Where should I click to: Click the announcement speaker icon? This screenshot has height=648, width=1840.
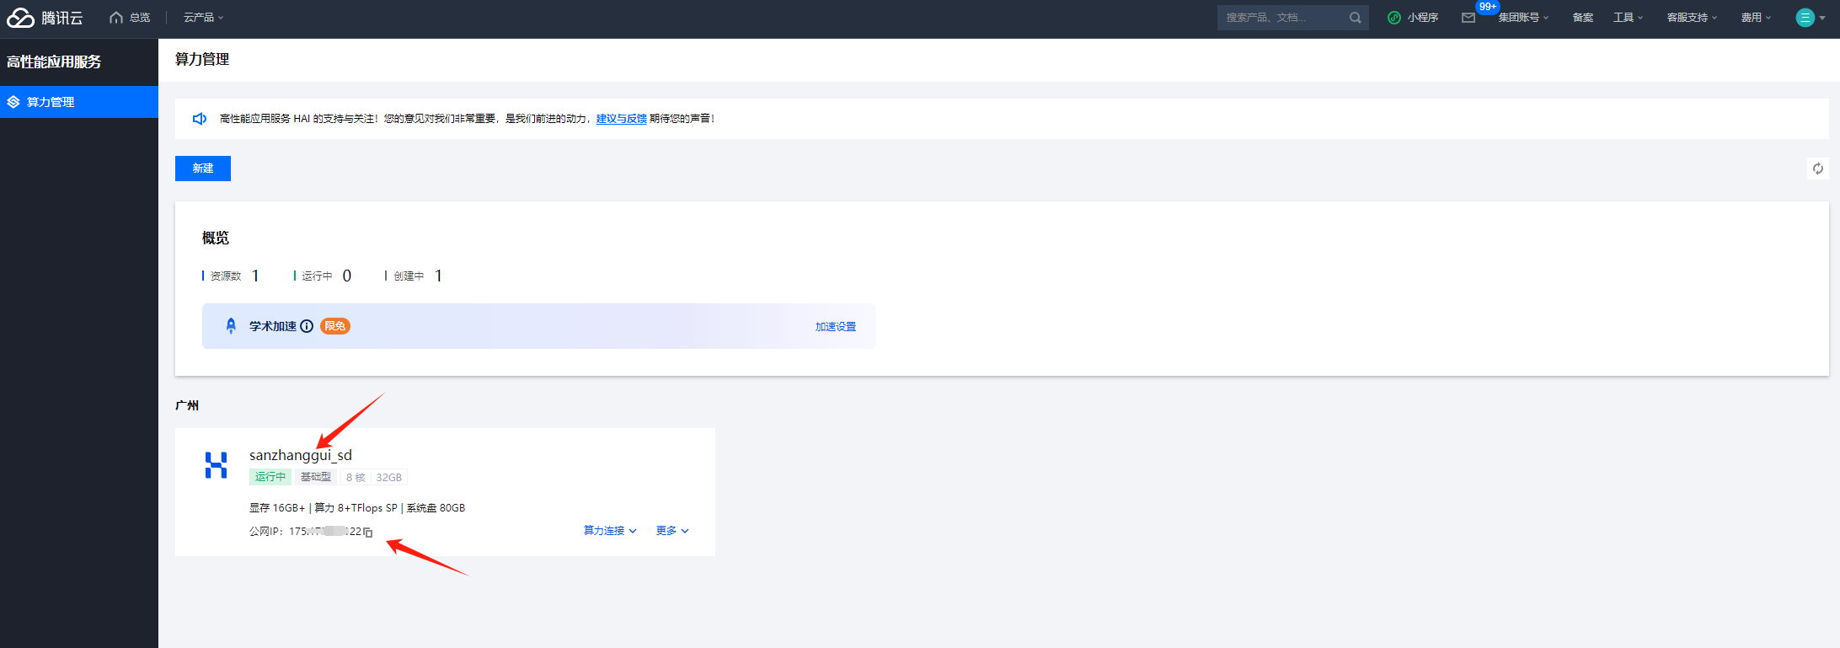tap(200, 119)
